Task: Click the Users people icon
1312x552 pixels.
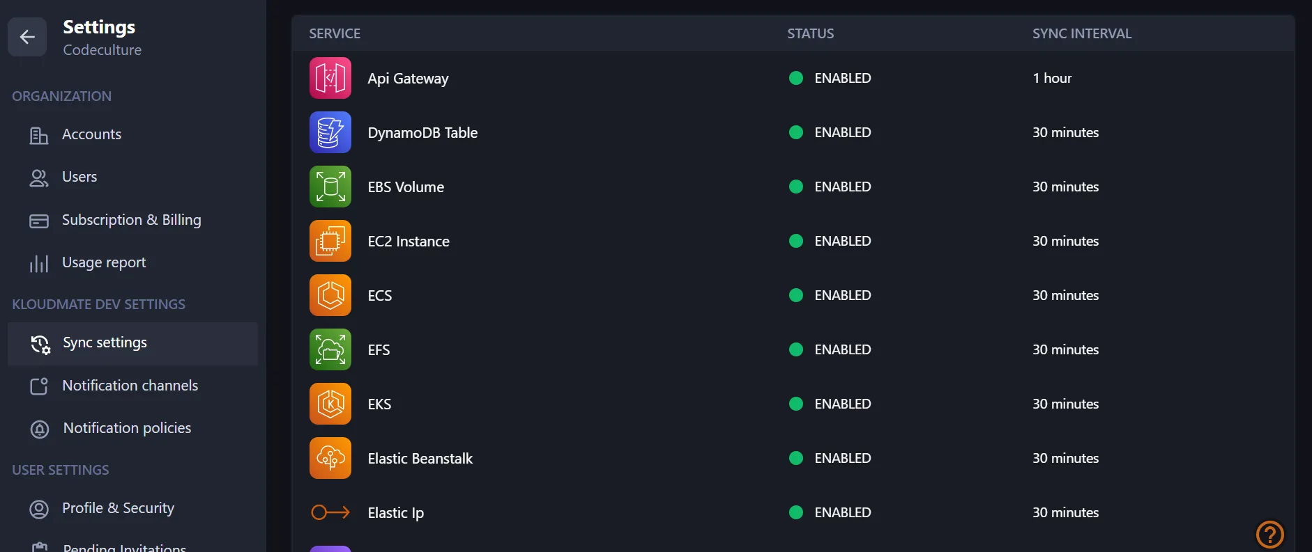Action: point(39,178)
